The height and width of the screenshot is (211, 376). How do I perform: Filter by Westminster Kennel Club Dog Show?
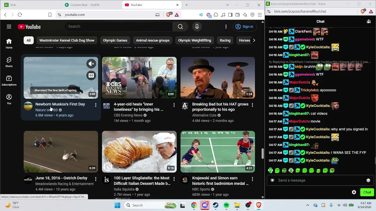pos(67,40)
